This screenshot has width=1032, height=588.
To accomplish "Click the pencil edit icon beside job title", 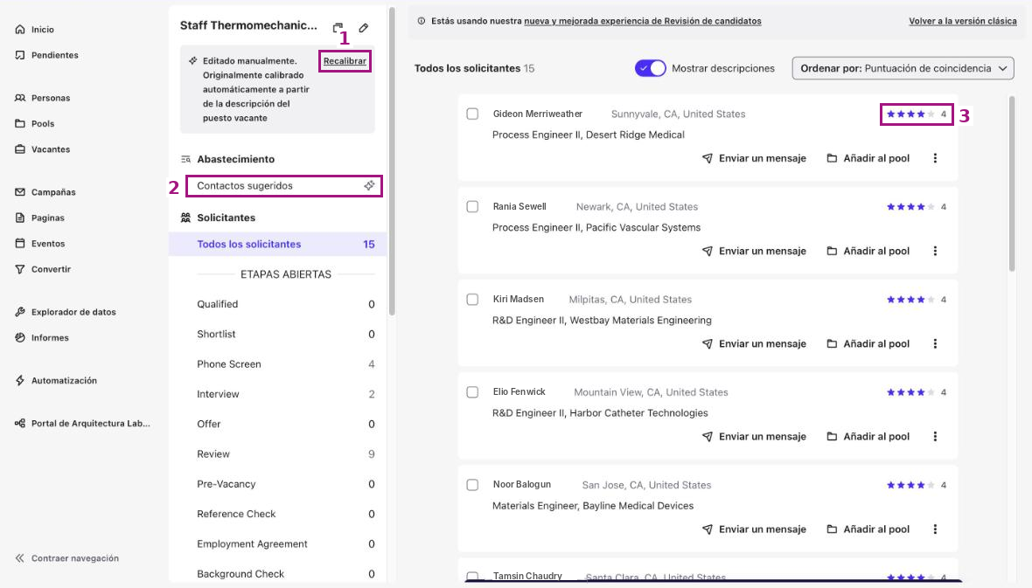I will [x=363, y=28].
